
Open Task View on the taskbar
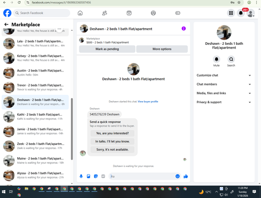coord(11,192)
